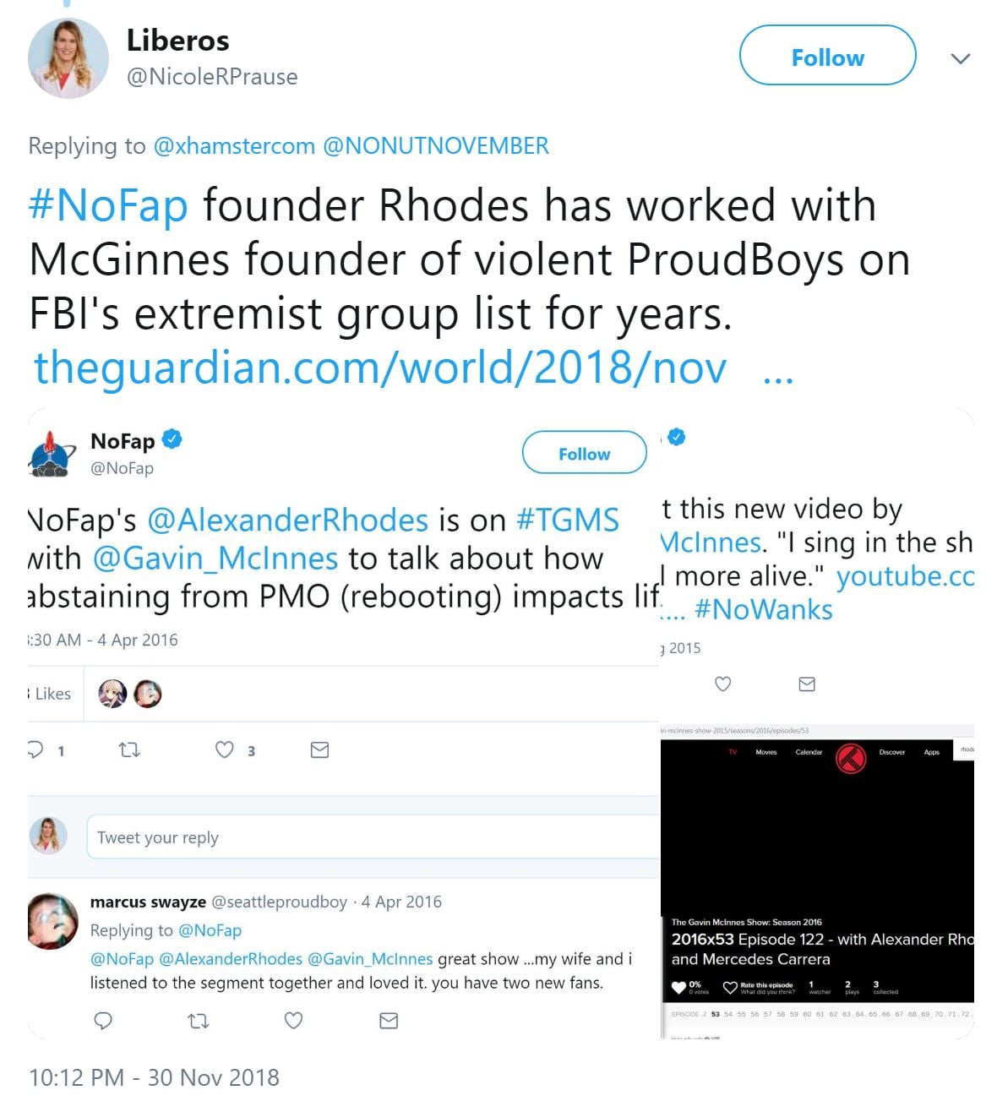Click the Follow button for Liberos
This screenshot has width=997, height=1112.
pyautogui.click(x=827, y=56)
